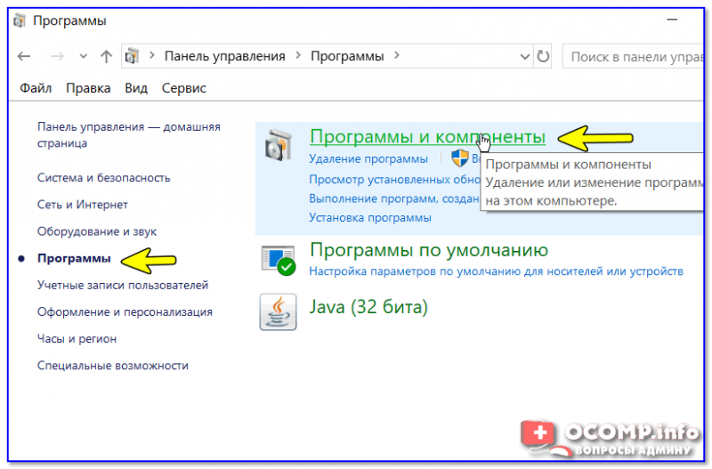This screenshot has width=712, height=469.
Task: Open Настройка параметров по умолчанию для носителей link
Action: tap(496, 271)
